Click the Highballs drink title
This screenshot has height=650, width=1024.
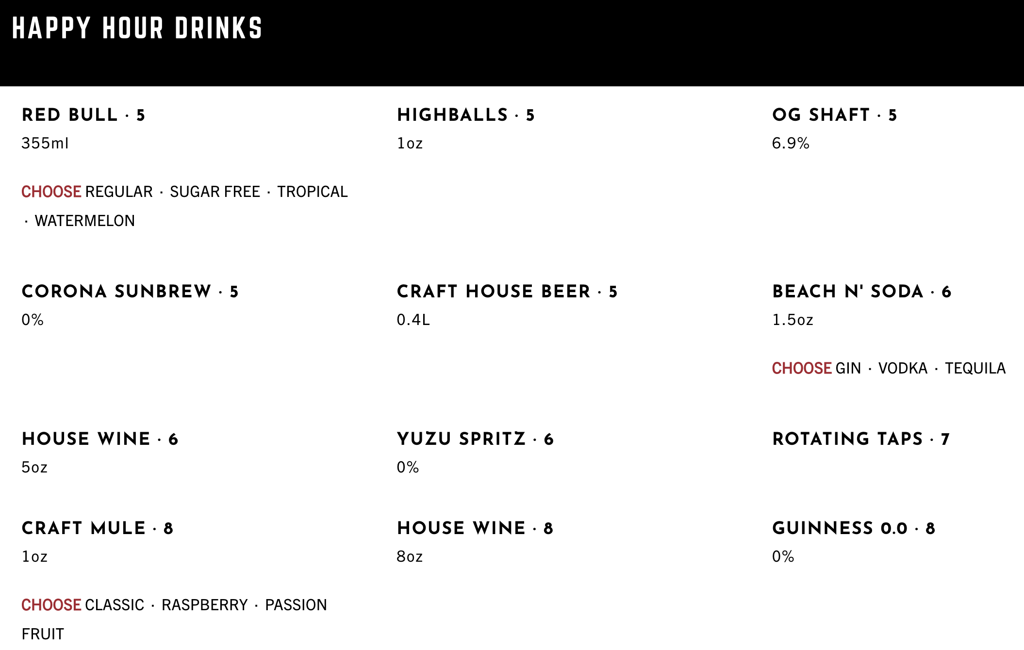pyautogui.click(x=466, y=115)
